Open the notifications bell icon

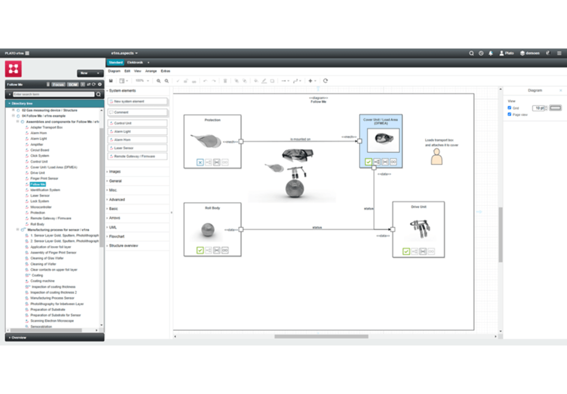(490, 53)
